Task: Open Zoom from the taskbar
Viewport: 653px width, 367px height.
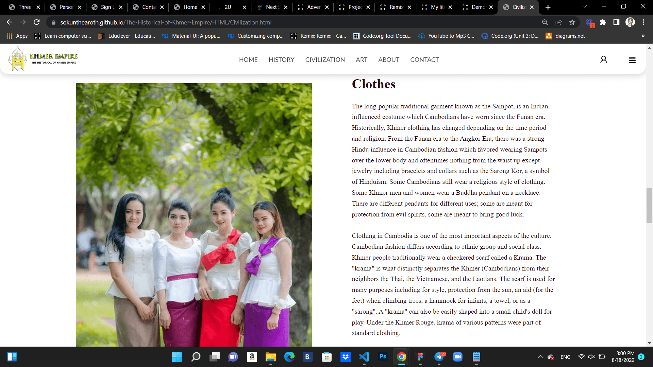Action: pos(458,357)
